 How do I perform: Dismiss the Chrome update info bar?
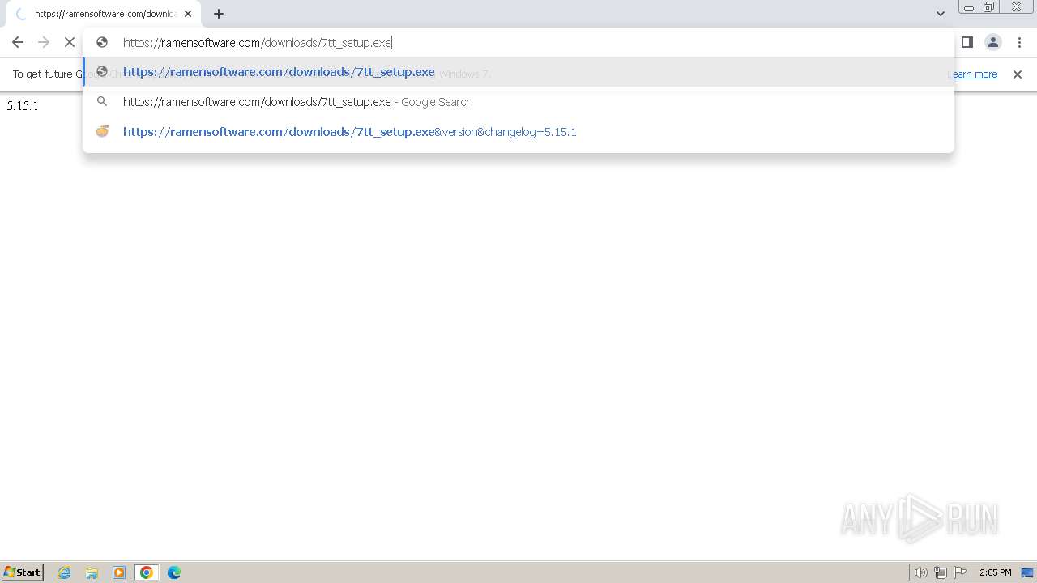1018,74
